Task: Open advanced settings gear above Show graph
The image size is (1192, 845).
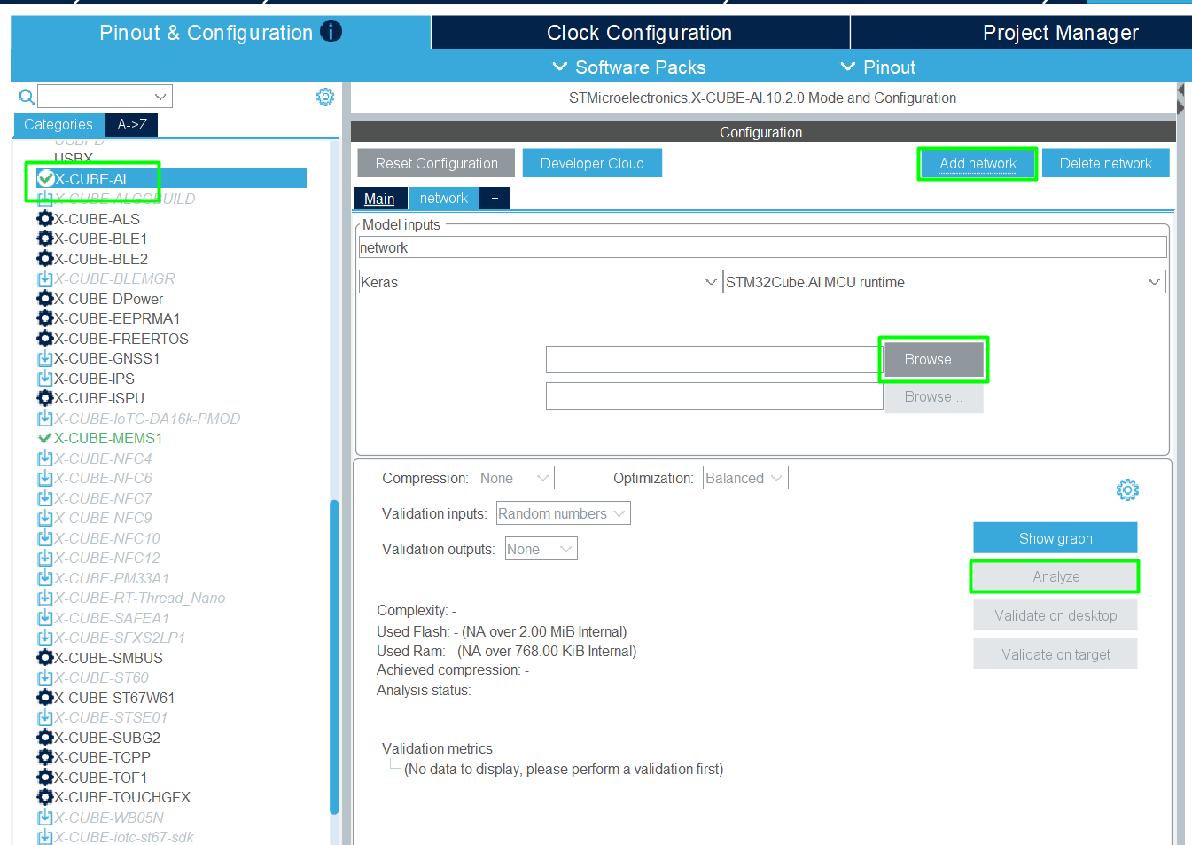Action: coord(1127,489)
